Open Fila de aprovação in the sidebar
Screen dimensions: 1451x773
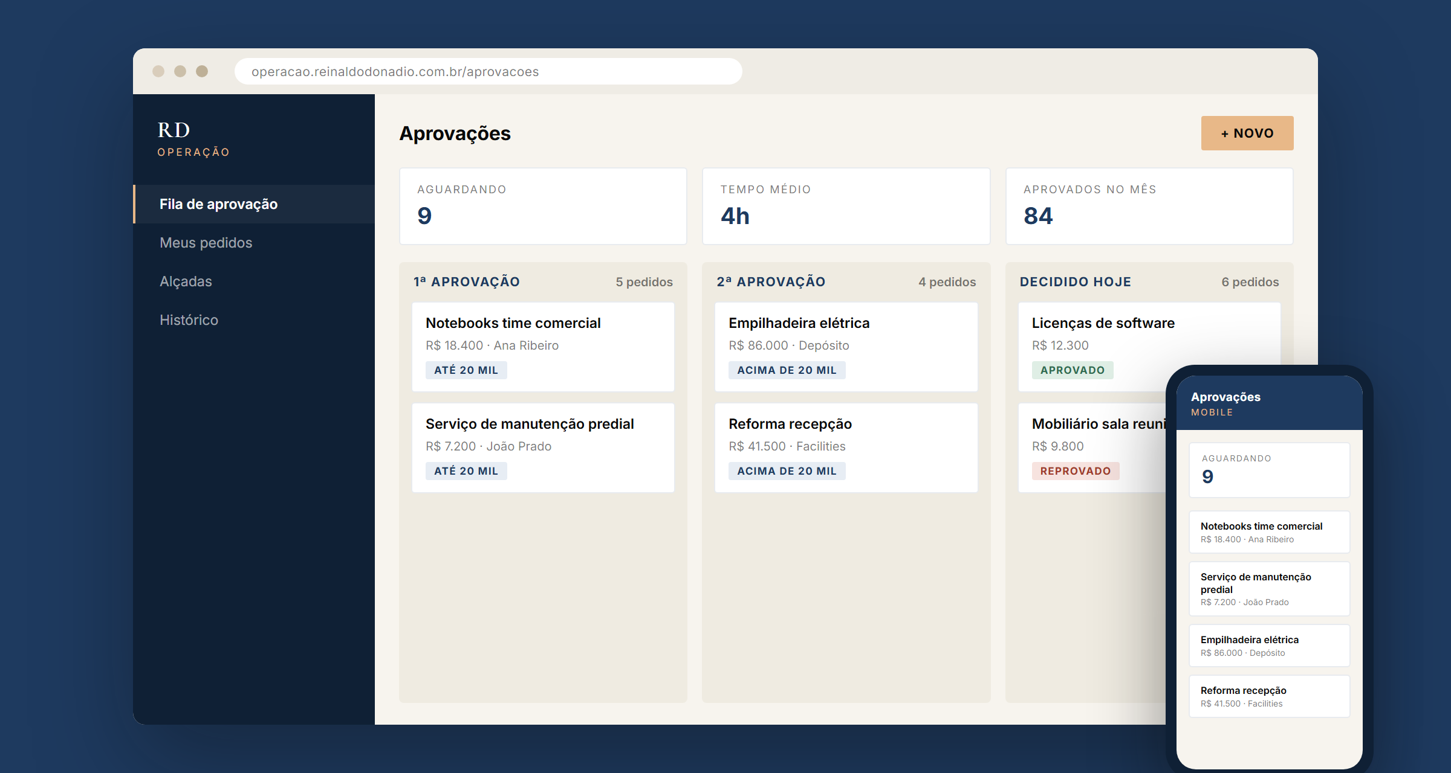pyautogui.click(x=254, y=204)
